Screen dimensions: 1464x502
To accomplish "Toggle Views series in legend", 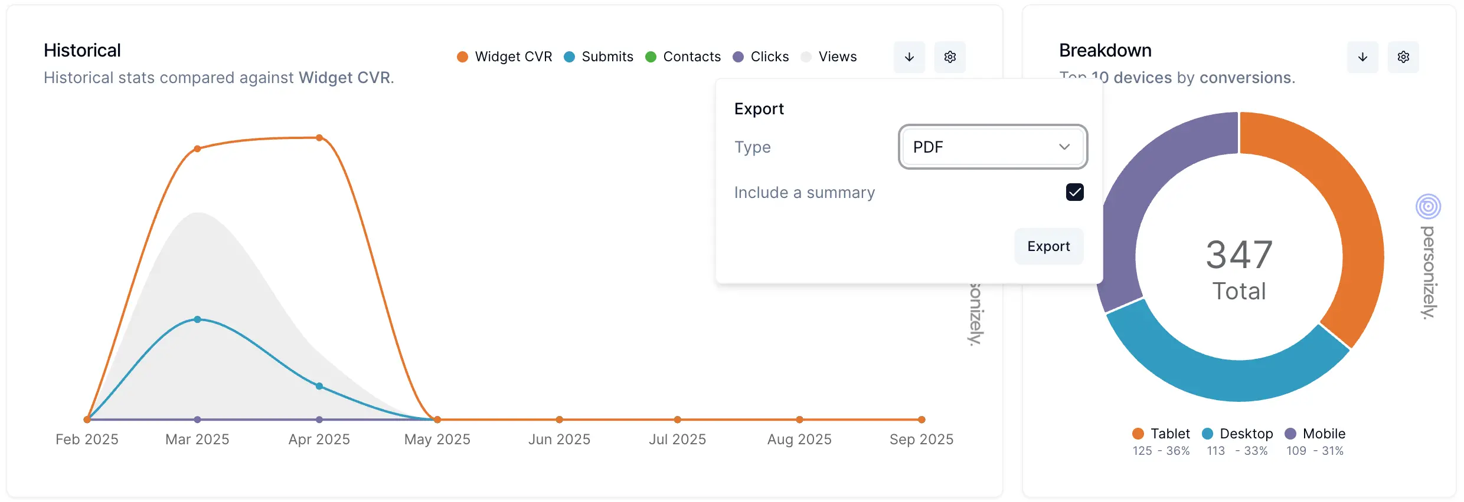I will pyautogui.click(x=830, y=57).
